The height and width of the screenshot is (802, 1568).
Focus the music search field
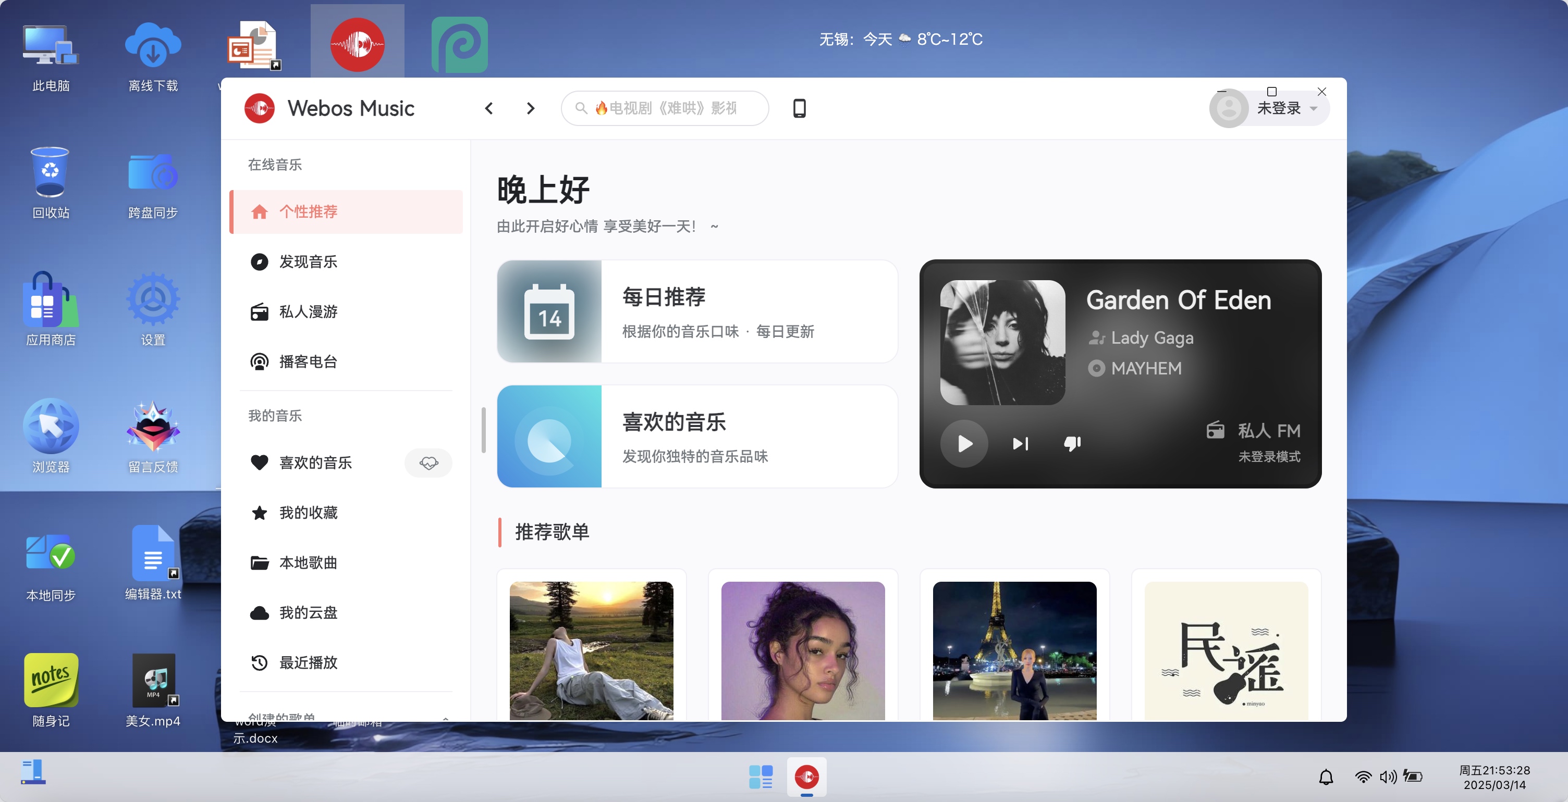[665, 108]
